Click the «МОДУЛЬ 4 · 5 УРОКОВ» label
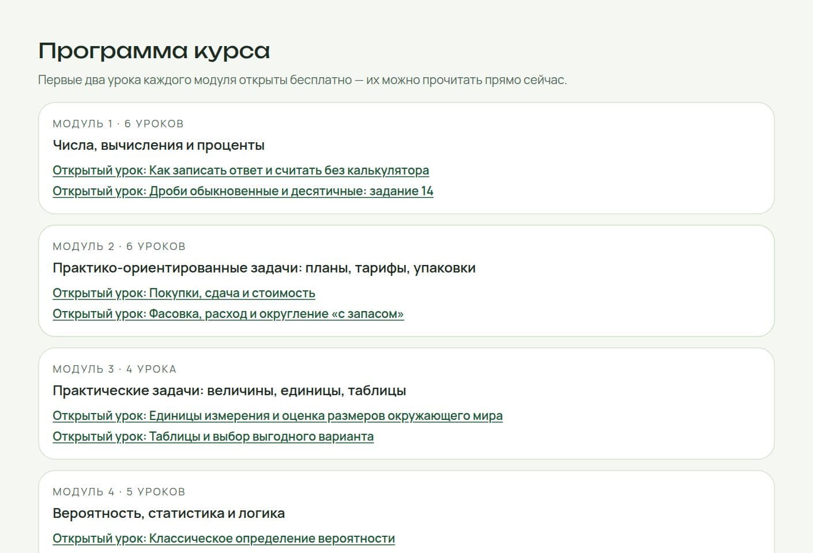This screenshot has height=553, width=813. point(119,492)
